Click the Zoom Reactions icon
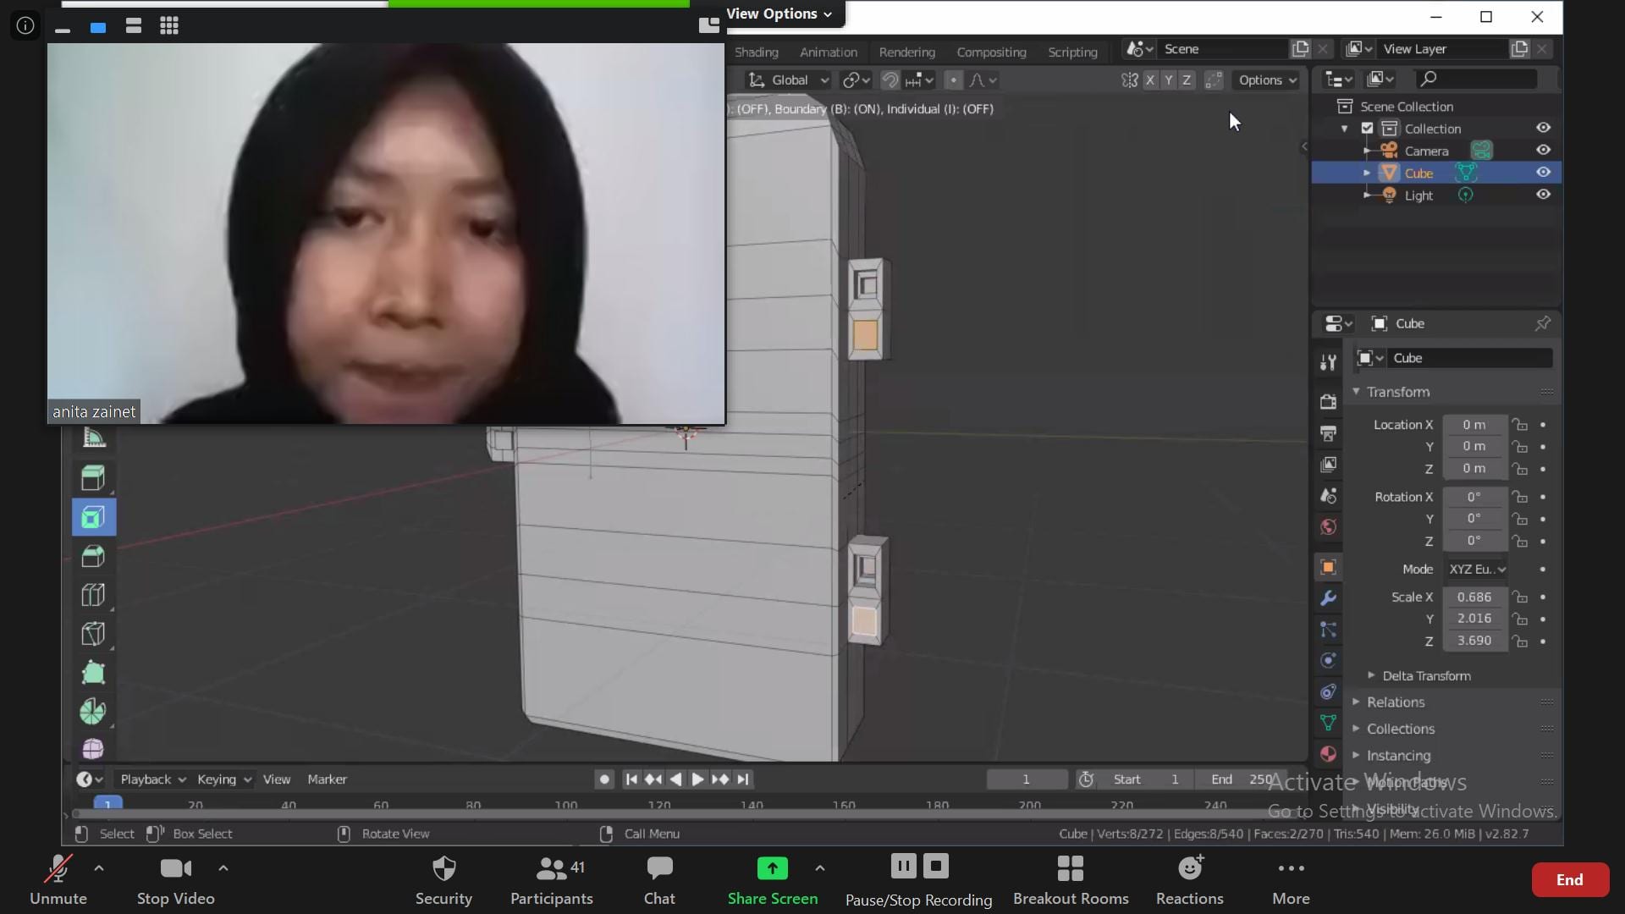The image size is (1625, 914). click(x=1189, y=868)
